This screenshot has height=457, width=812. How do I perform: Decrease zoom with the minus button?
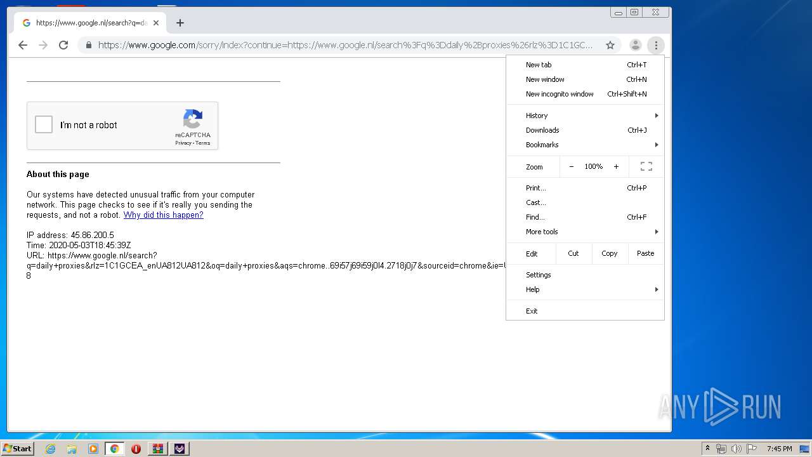coord(572,166)
